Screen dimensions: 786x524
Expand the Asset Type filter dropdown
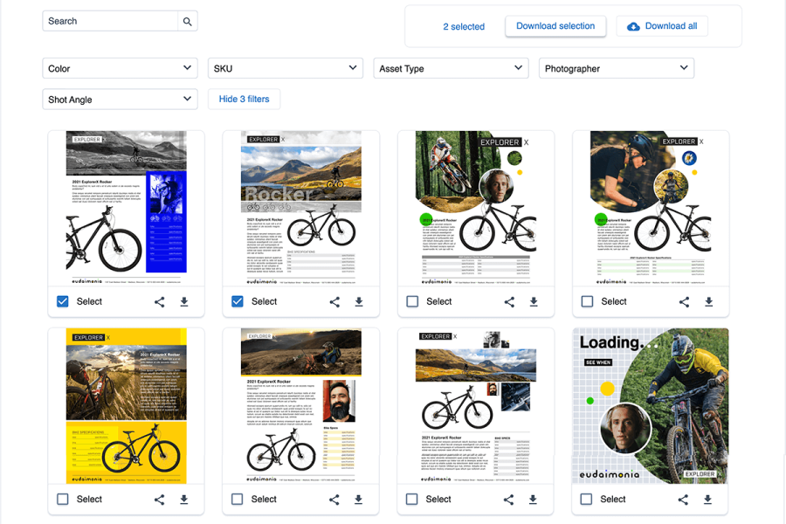pyautogui.click(x=451, y=68)
